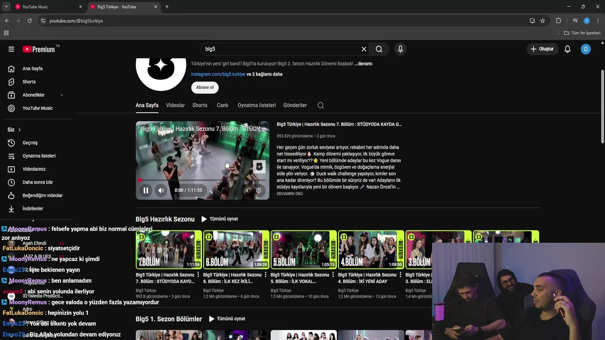The height and width of the screenshot is (340, 605).
Task: Open the apps grid in bookmarks bar
Action: click(x=6, y=33)
